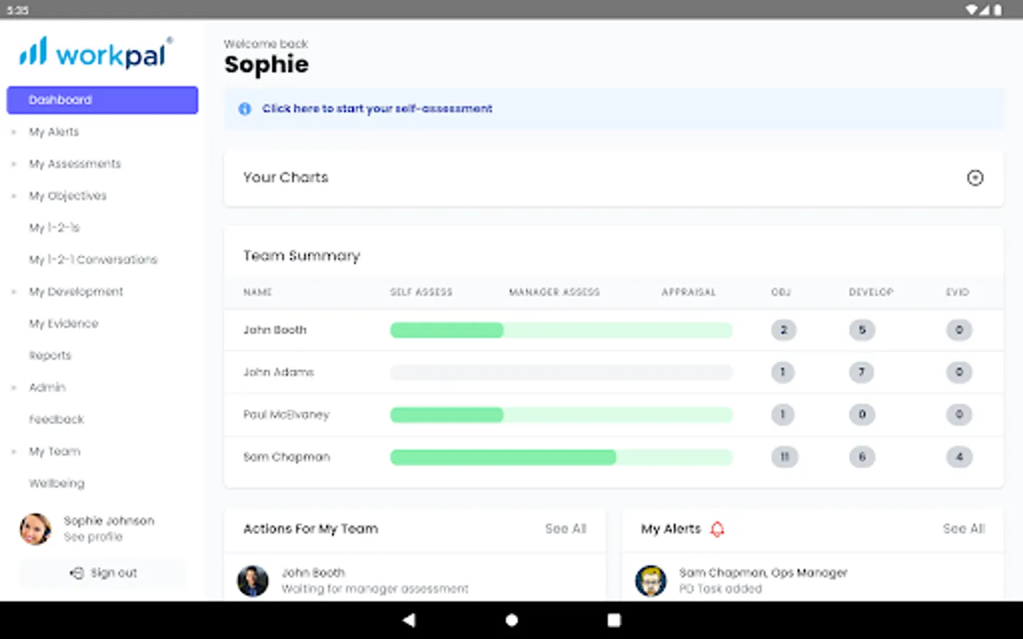Viewport: 1023px width, 639px height.
Task: Open Feedback page
Action: [56, 420]
